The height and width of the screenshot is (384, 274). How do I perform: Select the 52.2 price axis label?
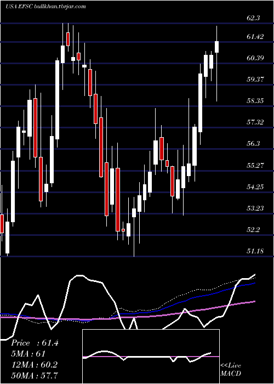click(254, 230)
